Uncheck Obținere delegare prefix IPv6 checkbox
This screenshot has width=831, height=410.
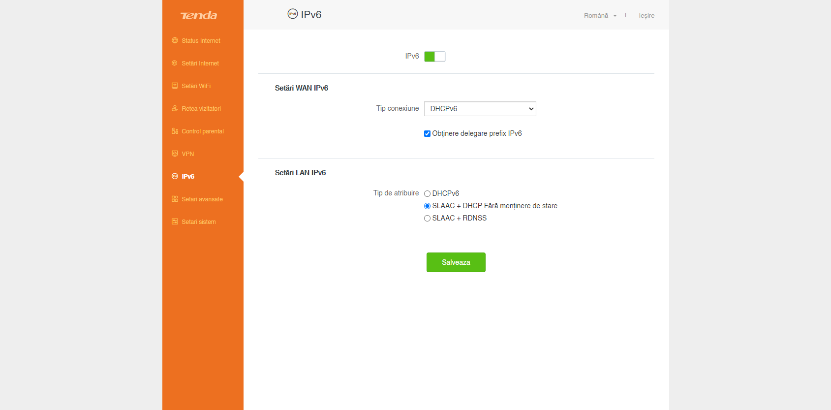click(x=427, y=133)
